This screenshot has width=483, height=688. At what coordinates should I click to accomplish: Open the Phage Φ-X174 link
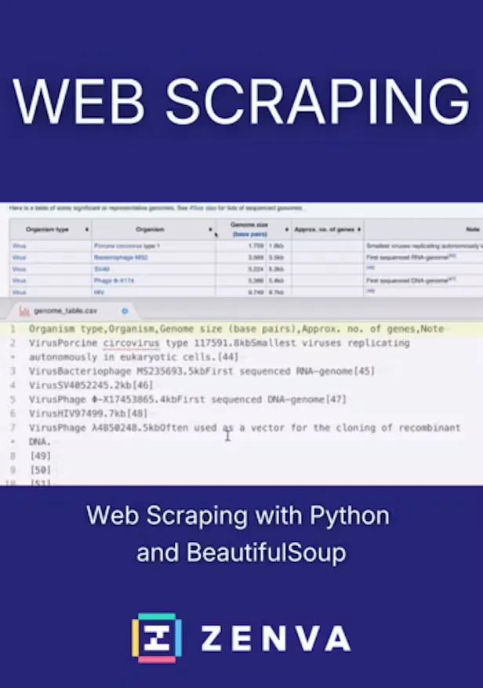click(x=114, y=280)
